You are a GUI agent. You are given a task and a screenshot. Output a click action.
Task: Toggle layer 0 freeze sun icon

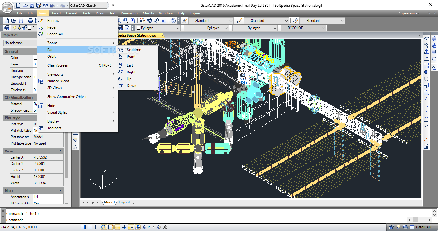[x=19, y=28]
